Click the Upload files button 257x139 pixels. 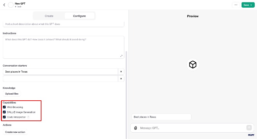tap(12, 94)
